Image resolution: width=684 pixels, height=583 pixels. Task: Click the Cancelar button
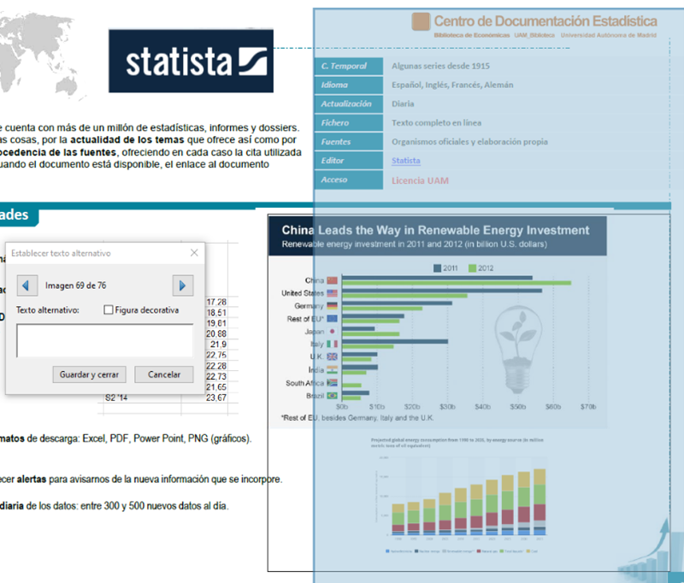[164, 374]
